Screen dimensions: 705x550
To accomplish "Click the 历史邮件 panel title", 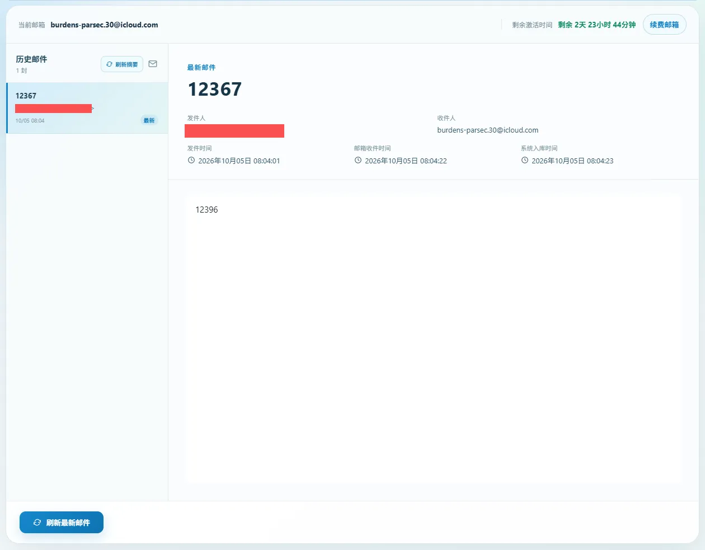I will tap(31, 59).
